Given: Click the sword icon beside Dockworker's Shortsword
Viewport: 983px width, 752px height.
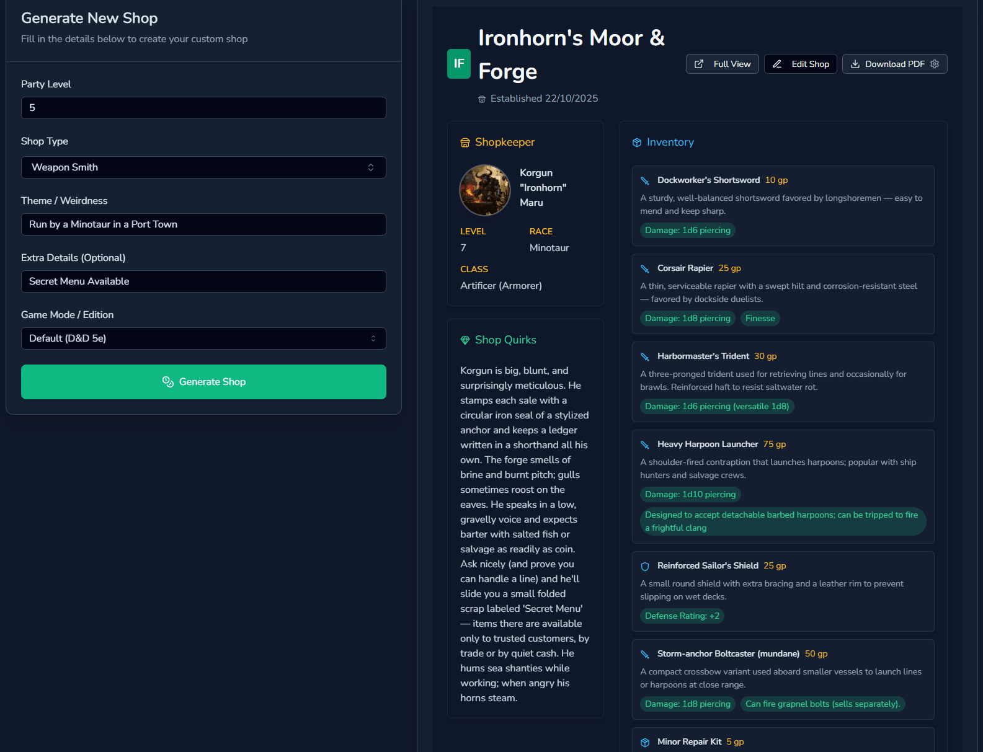Looking at the screenshot, I should pyautogui.click(x=645, y=180).
